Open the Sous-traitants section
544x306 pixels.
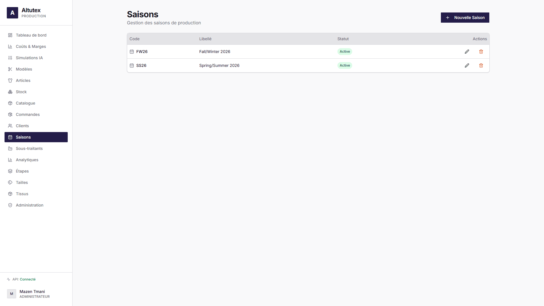point(36,148)
